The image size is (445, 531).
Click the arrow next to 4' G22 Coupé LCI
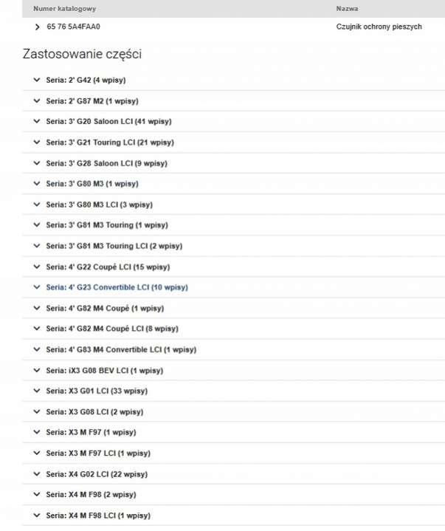35,267
